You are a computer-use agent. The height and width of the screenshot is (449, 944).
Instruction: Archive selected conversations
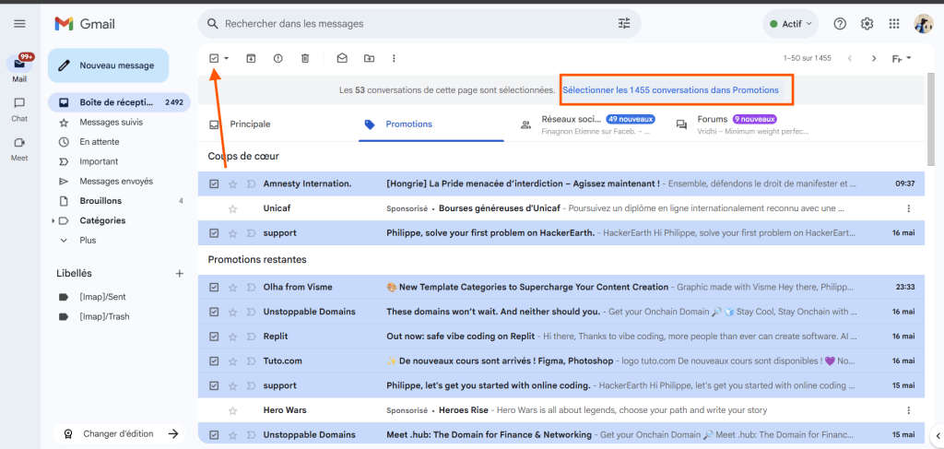coord(251,58)
